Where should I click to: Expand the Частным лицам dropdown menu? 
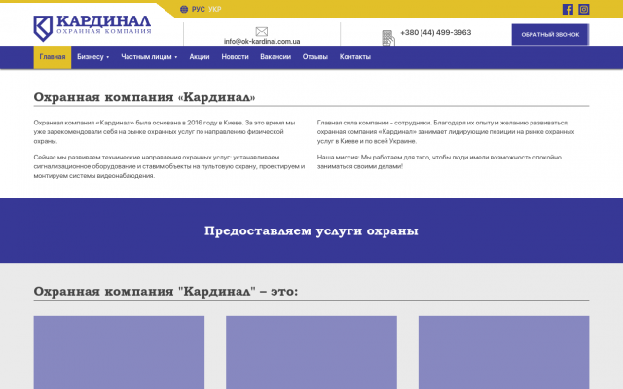[149, 57]
